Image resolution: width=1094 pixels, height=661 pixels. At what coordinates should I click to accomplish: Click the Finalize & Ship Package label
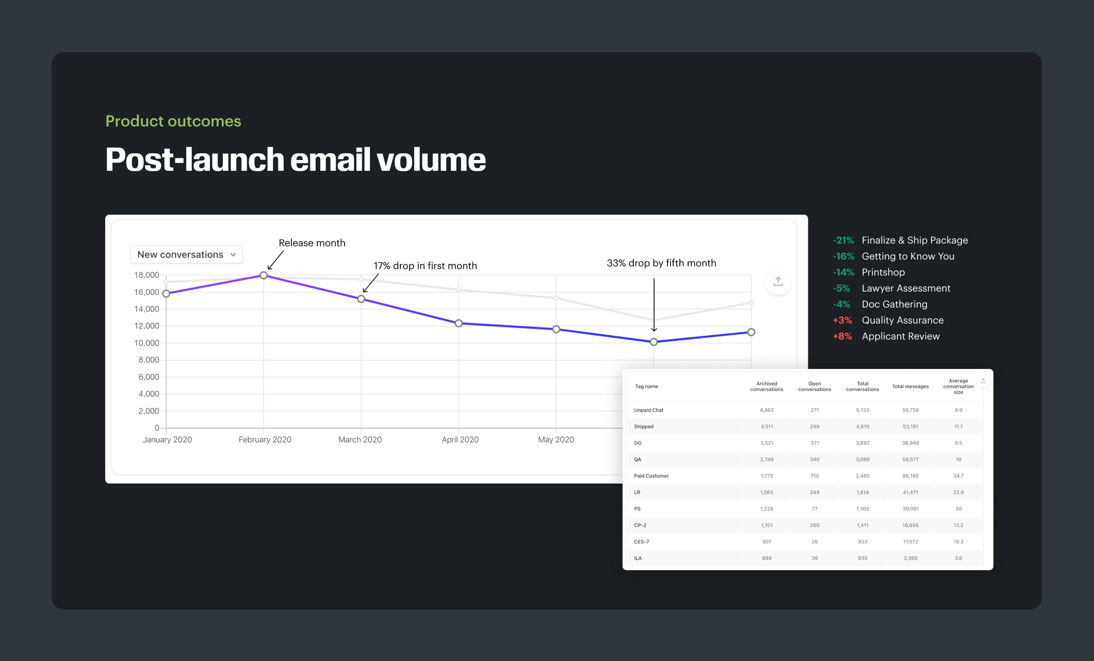point(915,240)
